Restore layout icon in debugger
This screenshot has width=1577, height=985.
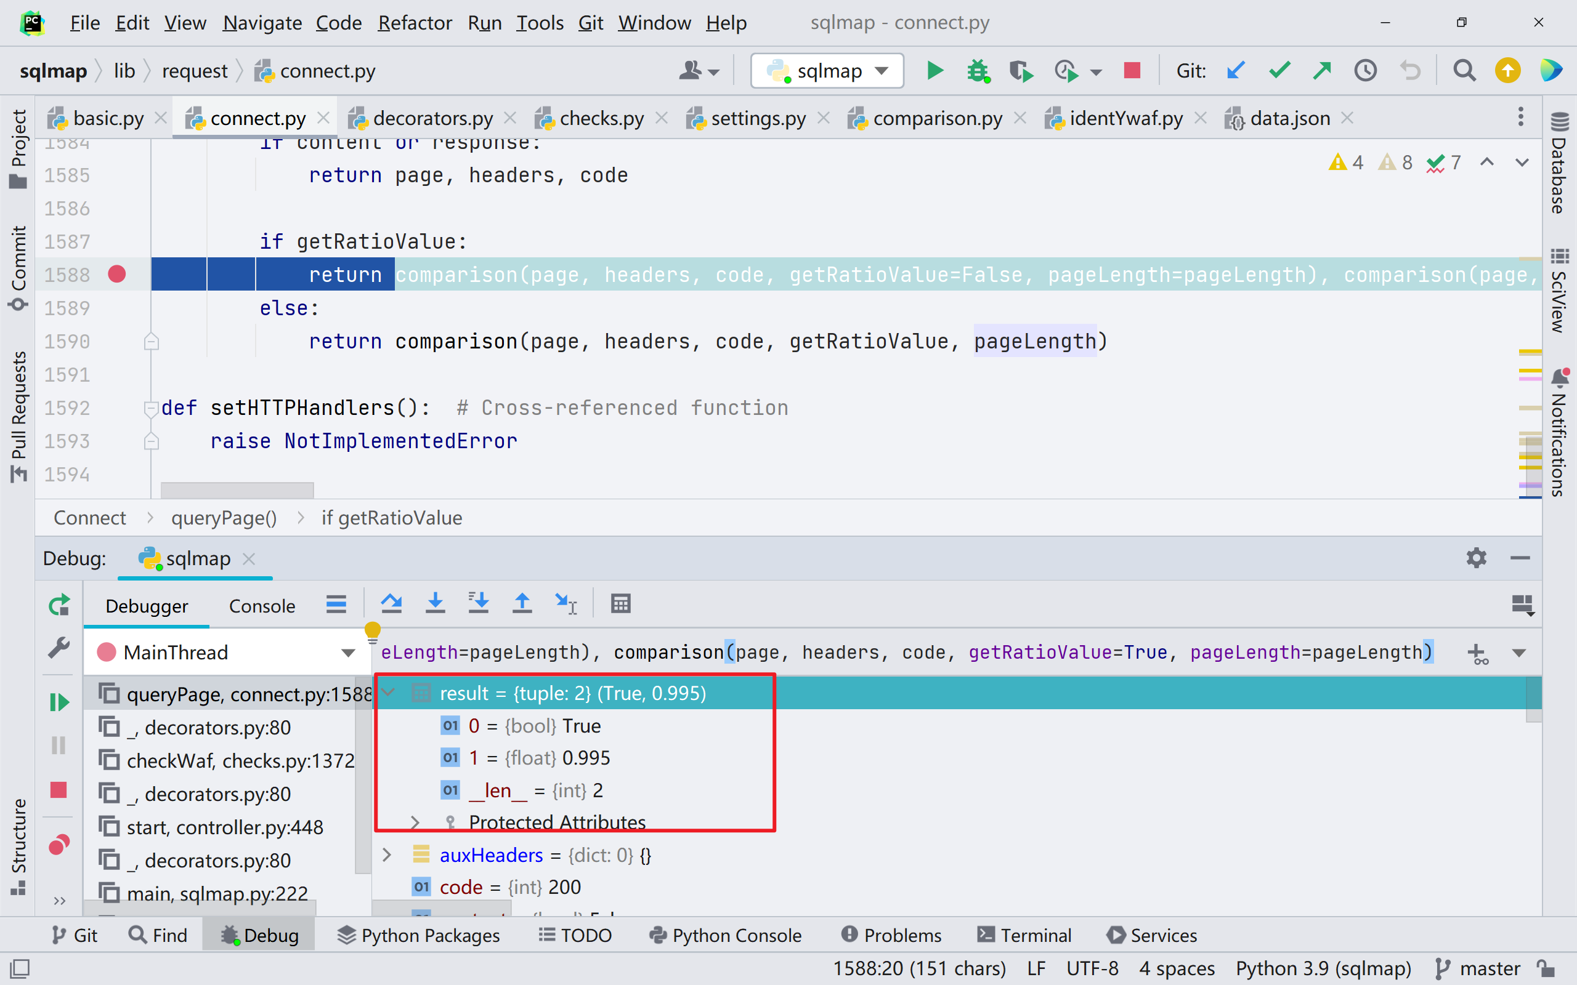[1522, 605]
